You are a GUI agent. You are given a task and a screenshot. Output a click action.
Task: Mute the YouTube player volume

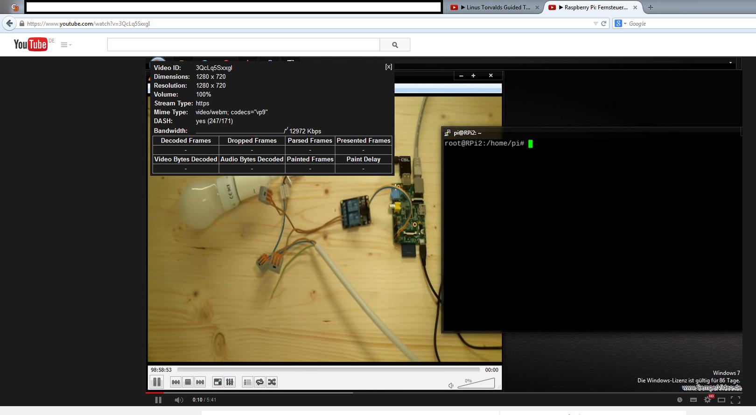click(x=179, y=400)
